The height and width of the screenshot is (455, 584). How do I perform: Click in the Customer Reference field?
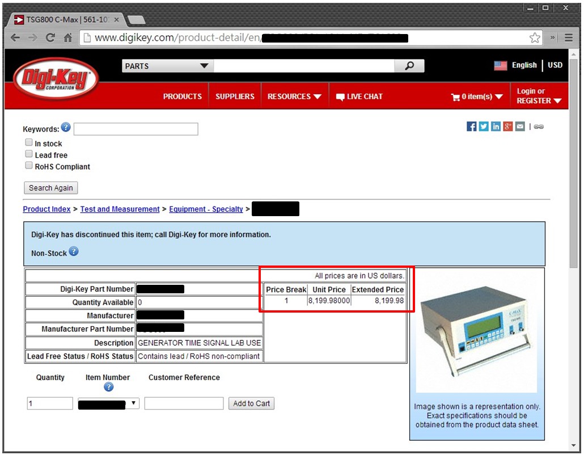point(184,403)
